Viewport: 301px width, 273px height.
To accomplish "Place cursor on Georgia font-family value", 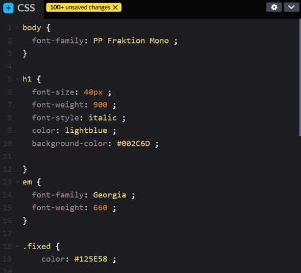I will tap(110, 195).
